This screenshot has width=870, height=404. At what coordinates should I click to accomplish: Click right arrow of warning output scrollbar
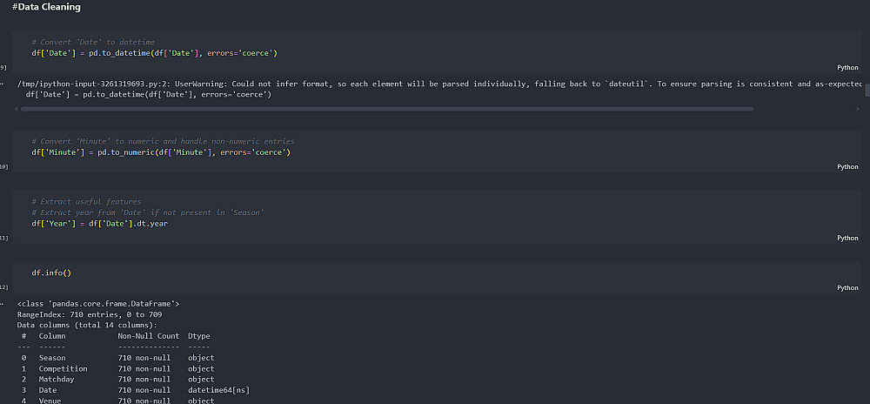tap(859, 110)
